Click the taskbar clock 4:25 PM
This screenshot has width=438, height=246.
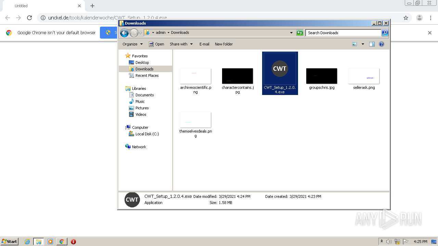coord(421,242)
